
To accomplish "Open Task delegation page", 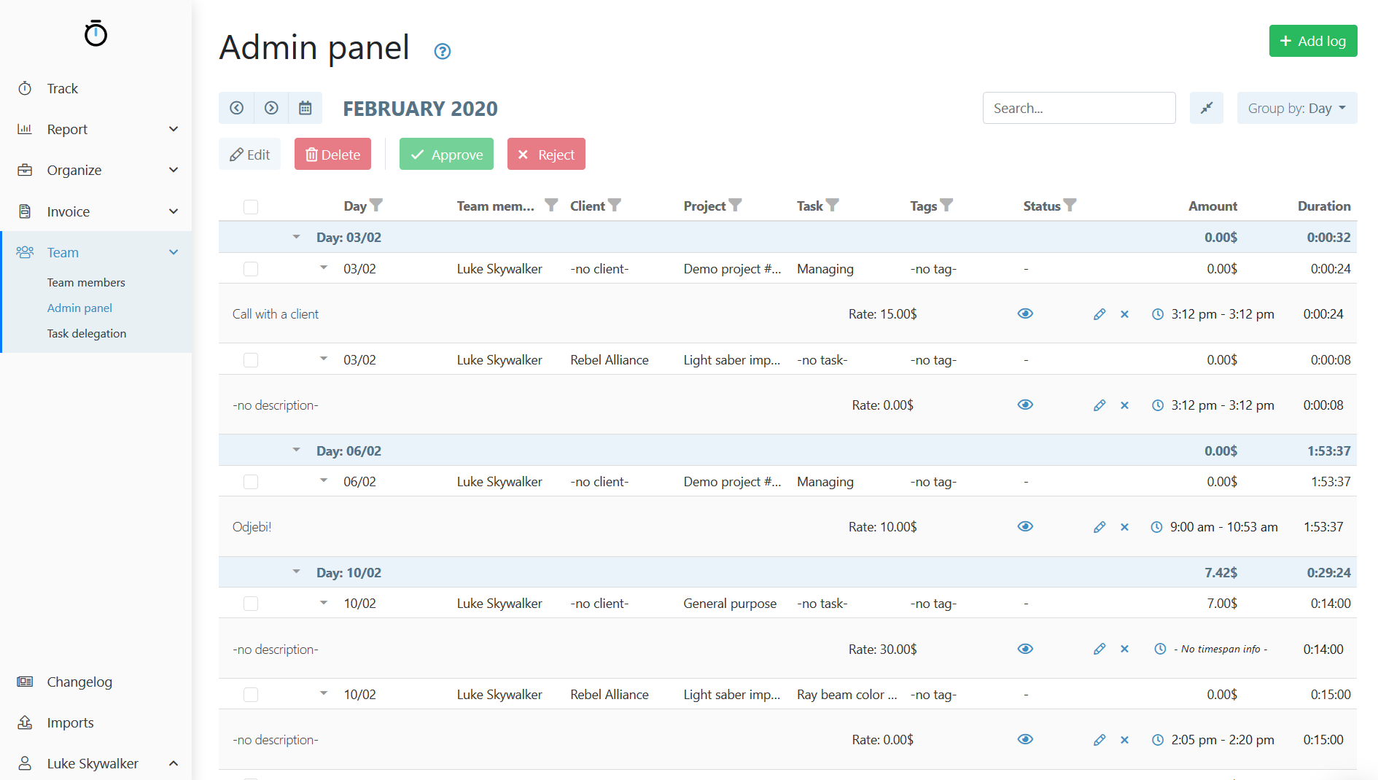I will tap(87, 333).
